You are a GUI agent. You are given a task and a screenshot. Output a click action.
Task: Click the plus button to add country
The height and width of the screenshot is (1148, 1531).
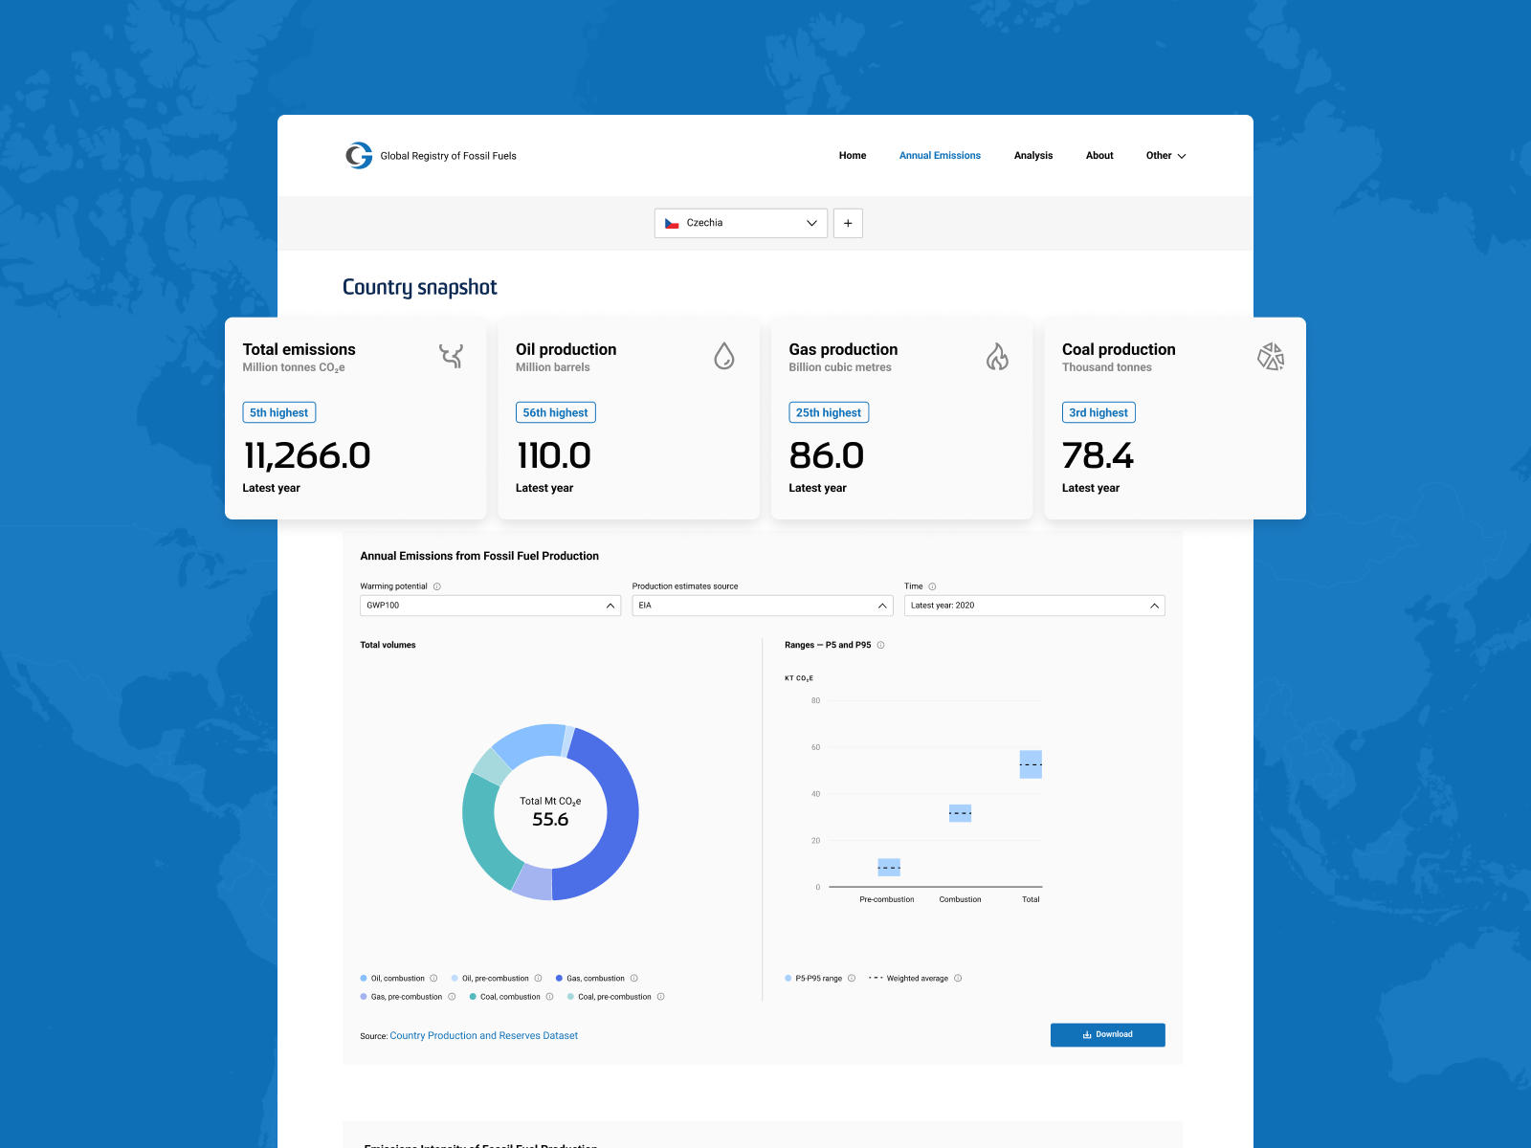(848, 223)
